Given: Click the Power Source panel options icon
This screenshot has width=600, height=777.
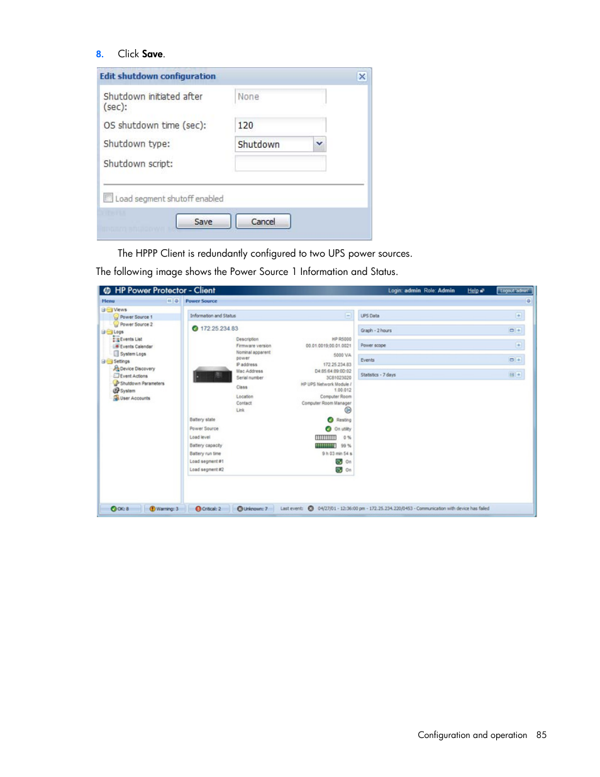Looking at the screenshot, I should coord(528,301).
